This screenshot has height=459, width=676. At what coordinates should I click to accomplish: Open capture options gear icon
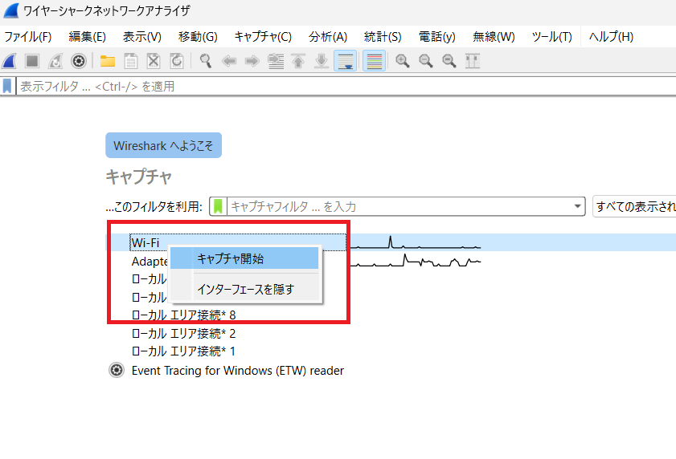pyautogui.click(x=79, y=61)
